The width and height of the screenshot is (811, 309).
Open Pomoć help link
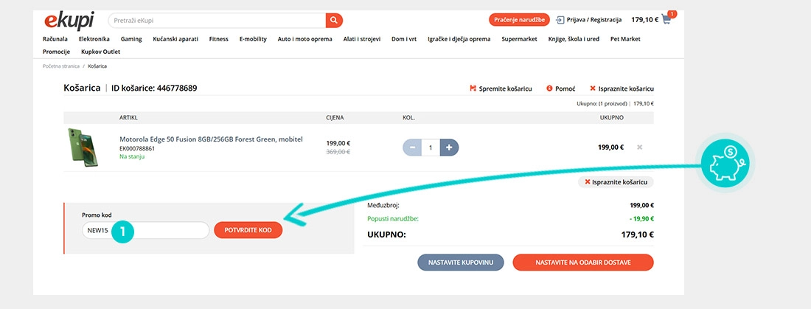click(560, 88)
